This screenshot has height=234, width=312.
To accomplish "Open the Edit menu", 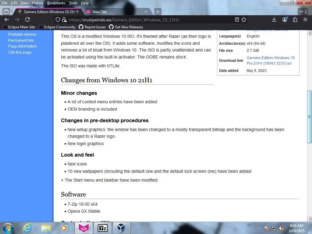I will [x=14, y=3].
